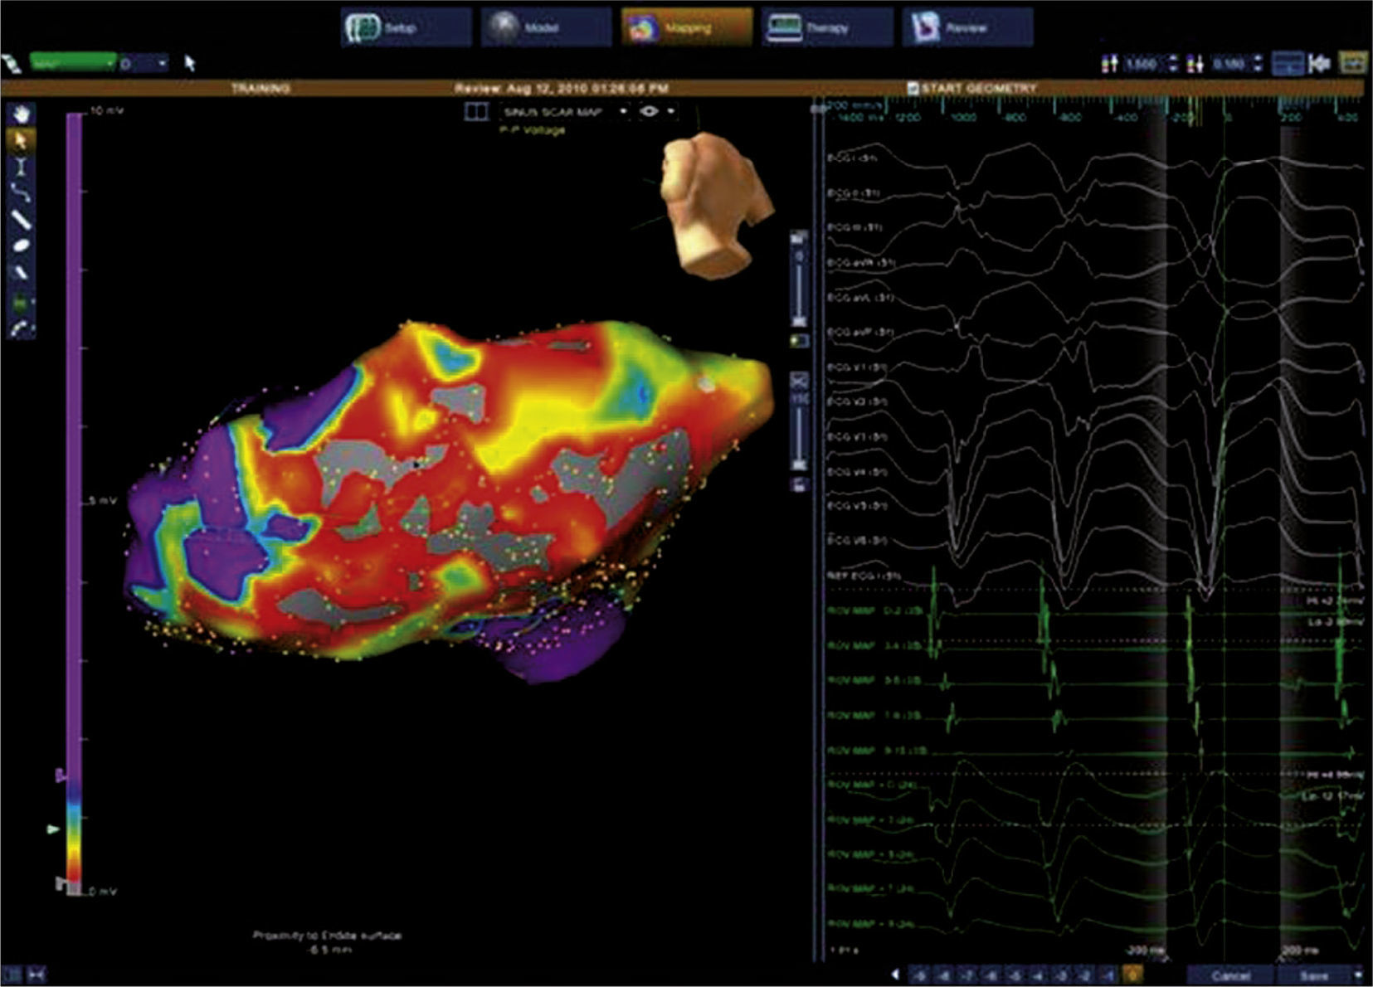The width and height of the screenshot is (1373, 987).
Task: Toggle the START GEOMETRY checkbox
Action: (913, 88)
